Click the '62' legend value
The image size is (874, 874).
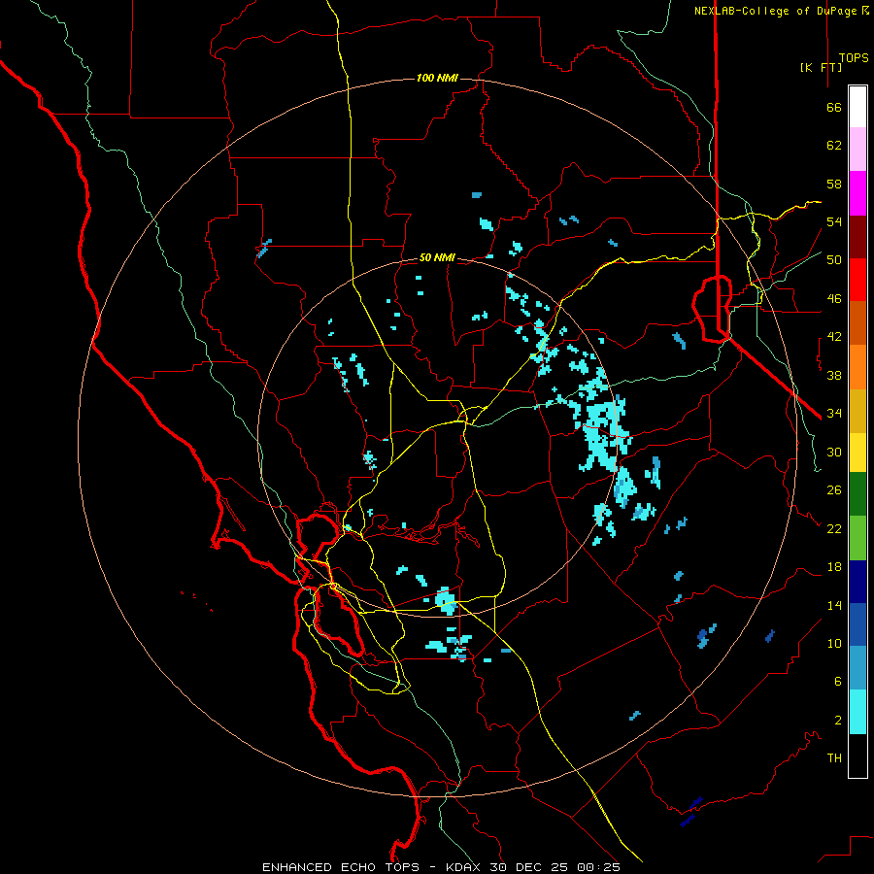pyautogui.click(x=834, y=146)
